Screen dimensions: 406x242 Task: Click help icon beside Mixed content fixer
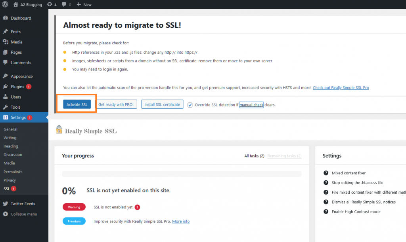point(326,173)
